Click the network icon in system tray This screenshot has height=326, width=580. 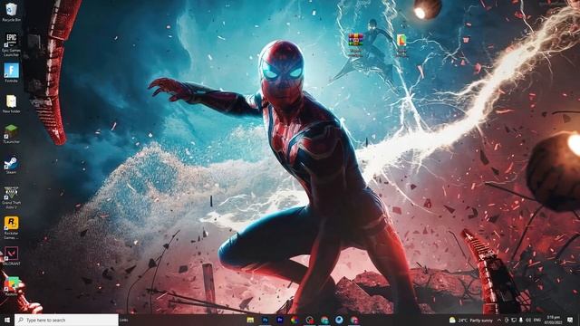[x=514, y=320]
